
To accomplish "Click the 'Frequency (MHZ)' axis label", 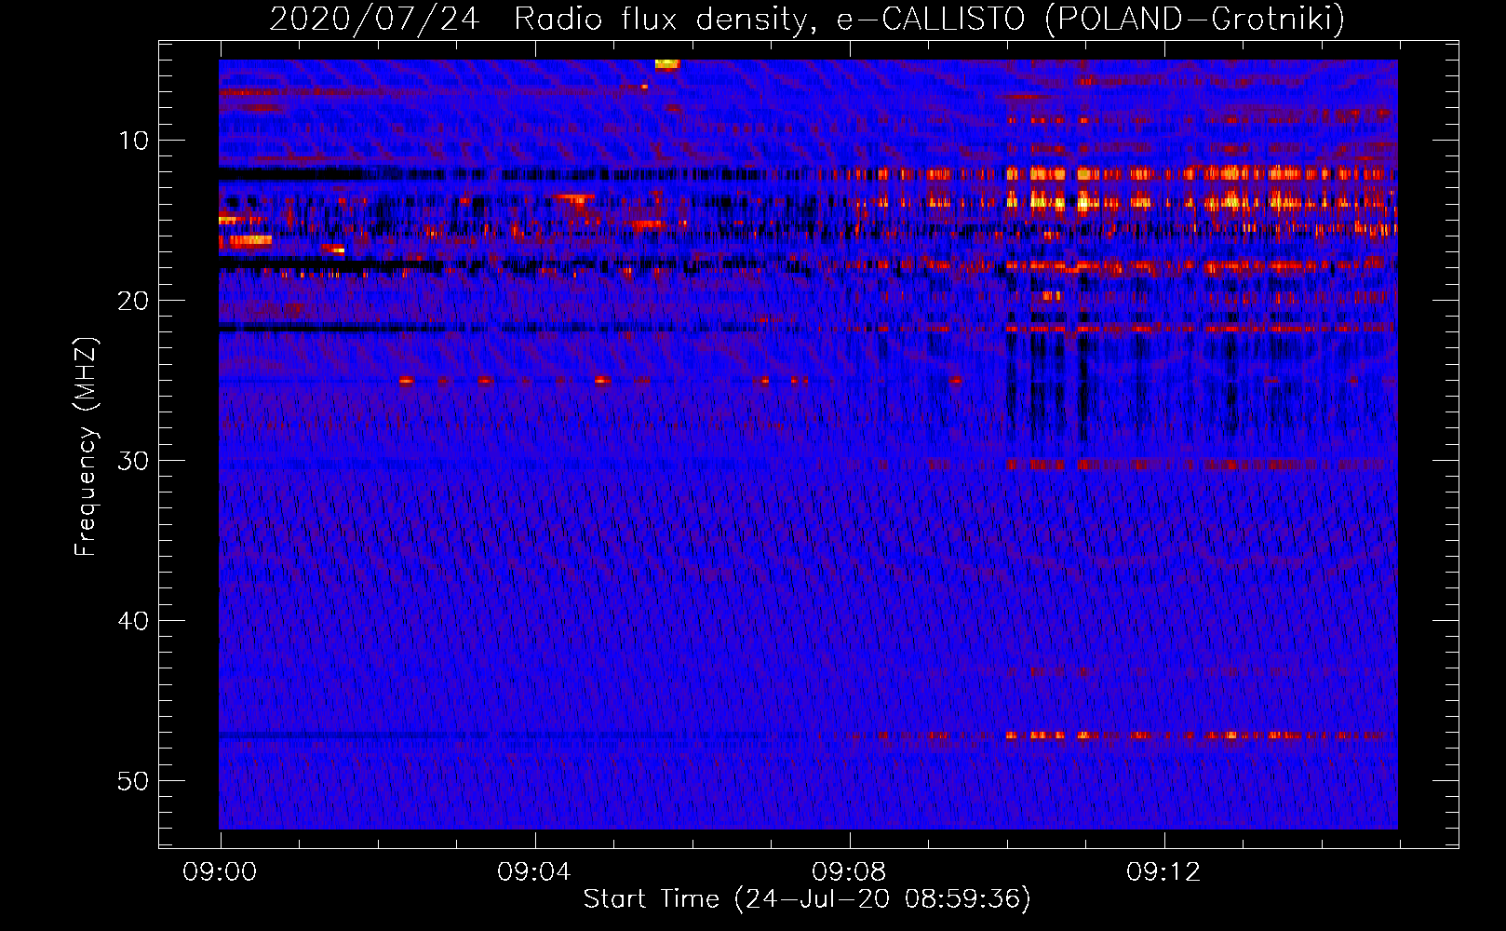I will tap(86, 447).
